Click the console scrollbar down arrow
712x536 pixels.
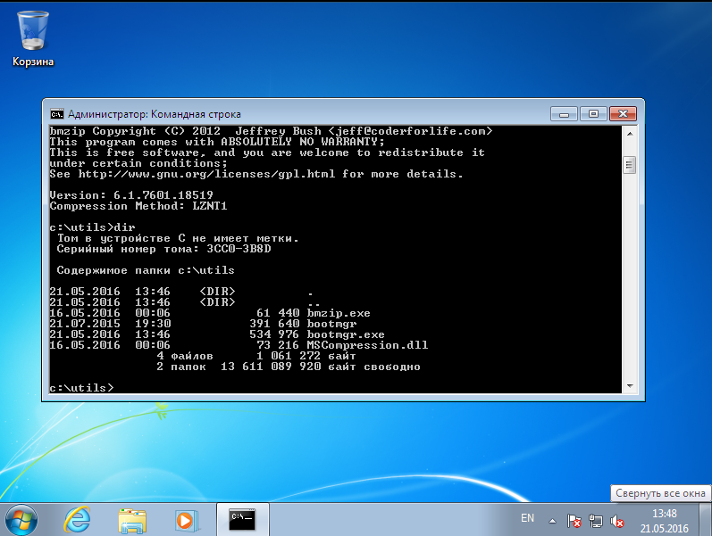coord(630,386)
